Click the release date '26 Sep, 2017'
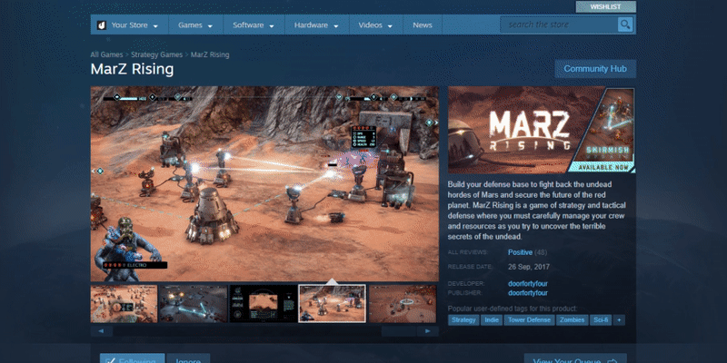 click(529, 267)
